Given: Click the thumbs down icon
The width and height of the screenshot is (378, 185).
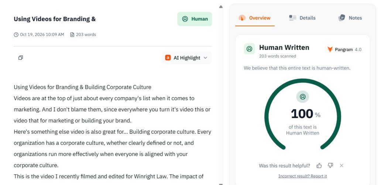Looking at the screenshot, I should pyautogui.click(x=330, y=165).
